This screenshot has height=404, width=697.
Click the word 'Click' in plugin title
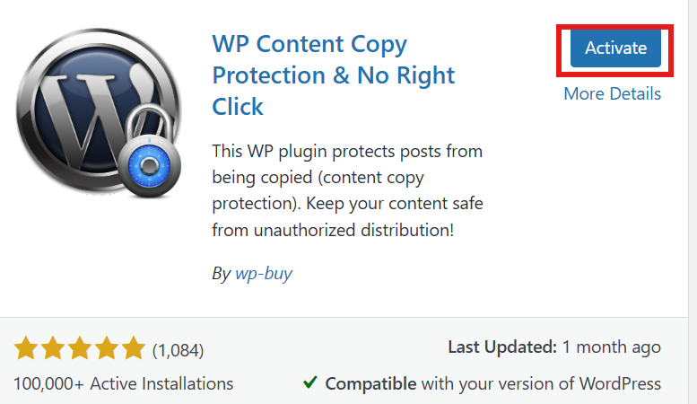(x=238, y=107)
